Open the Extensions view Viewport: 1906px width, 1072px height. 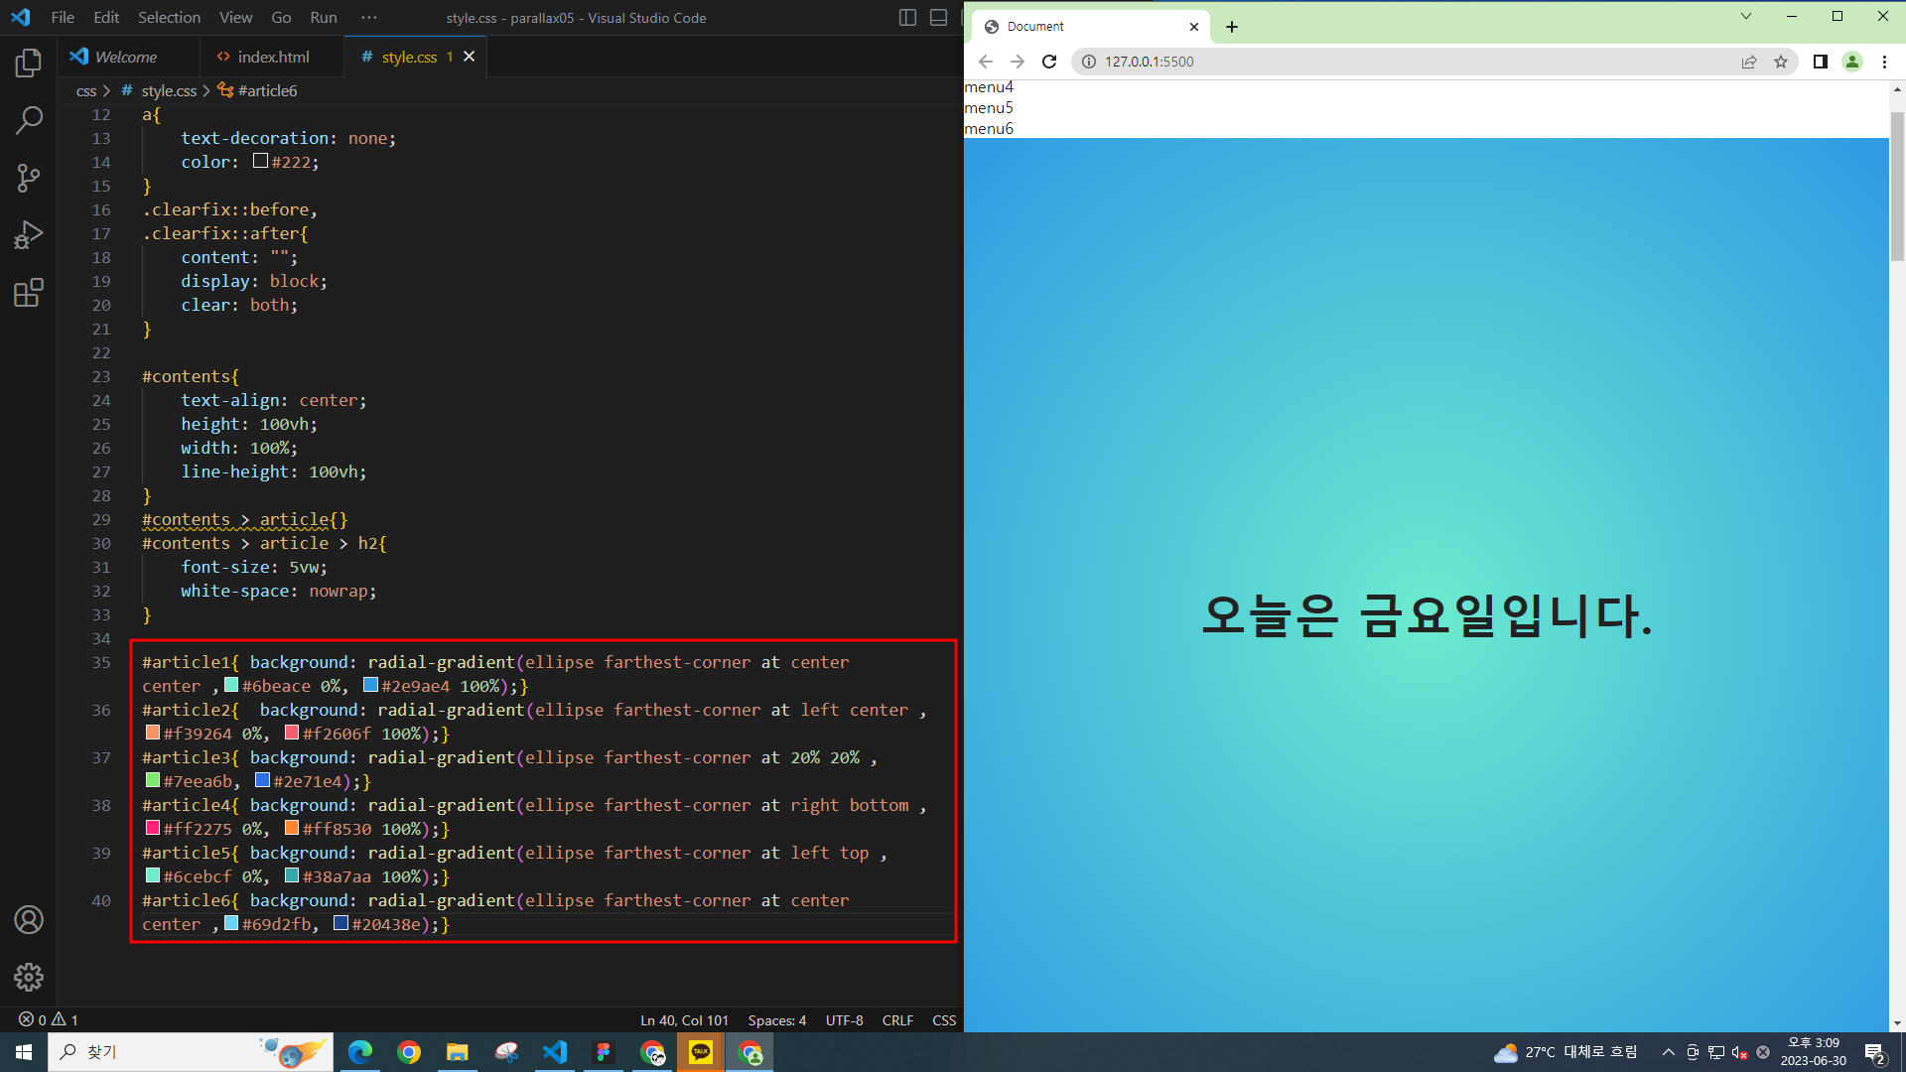tap(29, 293)
